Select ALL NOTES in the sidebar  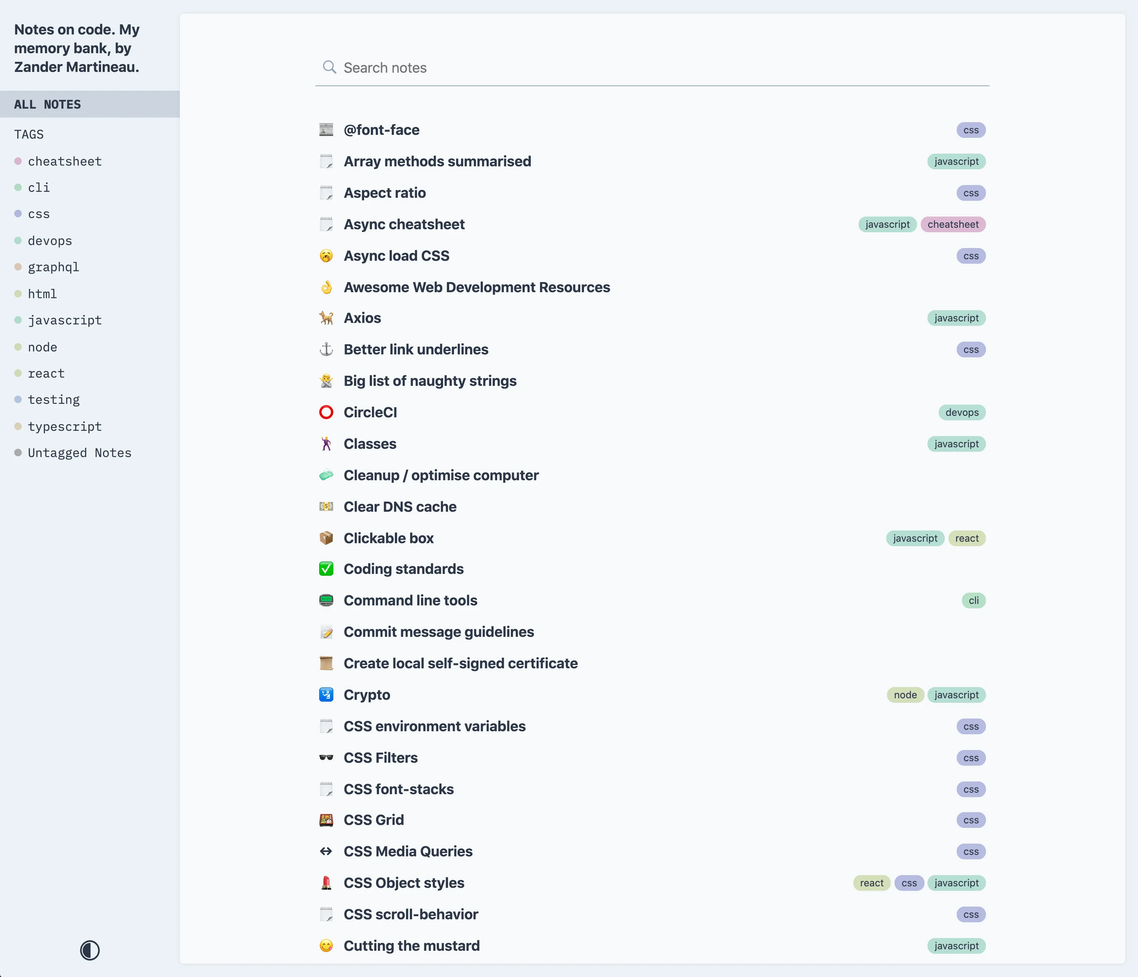pyautogui.click(x=47, y=104)
